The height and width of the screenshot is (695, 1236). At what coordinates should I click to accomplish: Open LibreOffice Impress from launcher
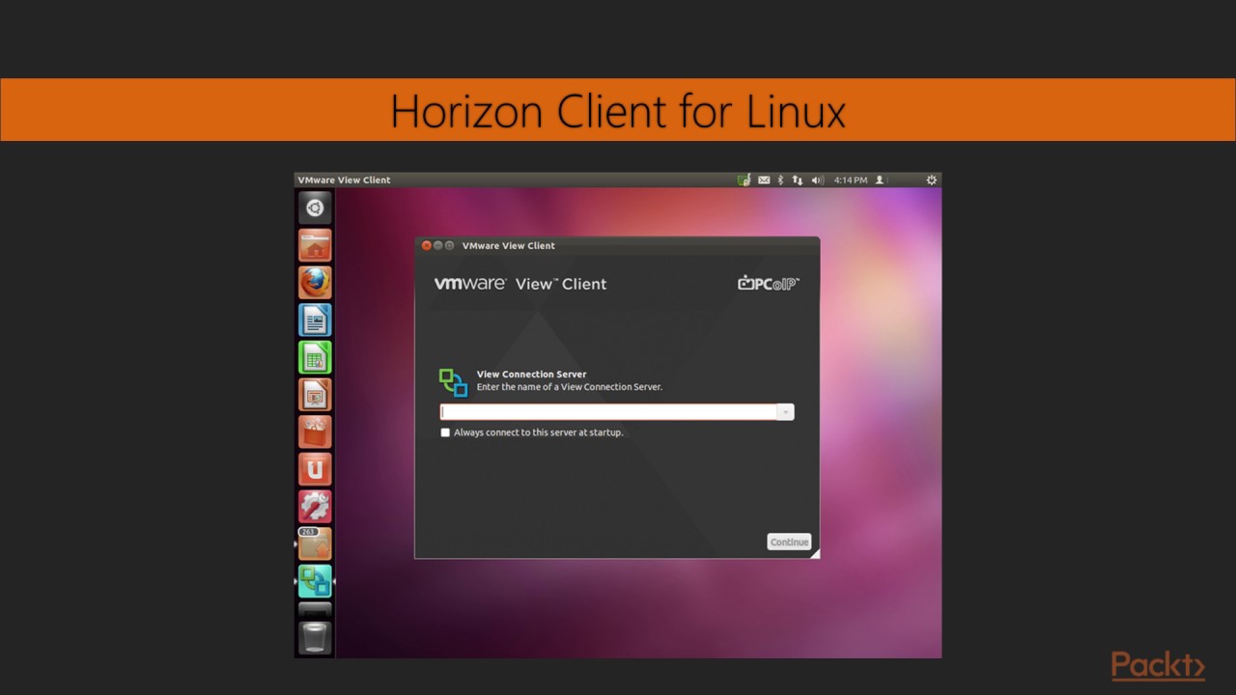[314, 394]
